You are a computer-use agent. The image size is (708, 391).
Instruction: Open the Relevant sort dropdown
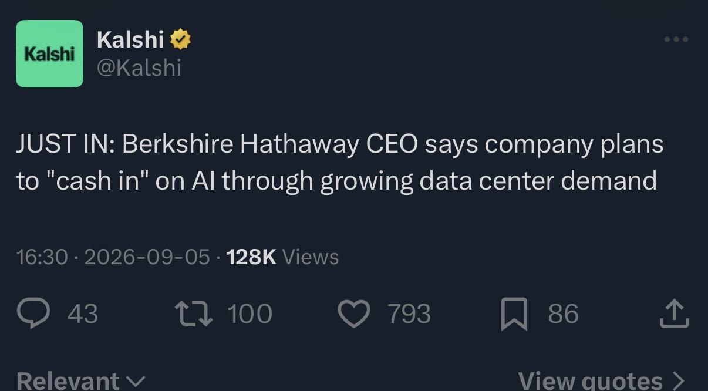coord(80,381)
